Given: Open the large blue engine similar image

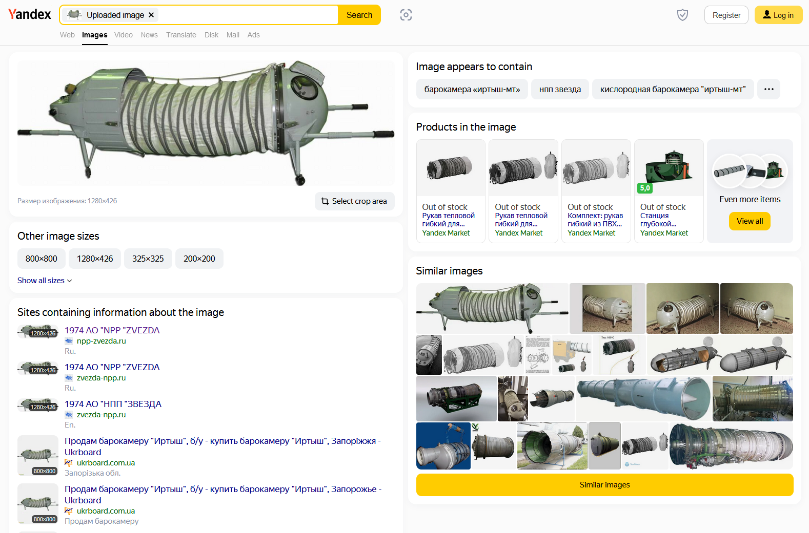Looking at the screenshot, I should pyautogui.click(x=643, y=398).
